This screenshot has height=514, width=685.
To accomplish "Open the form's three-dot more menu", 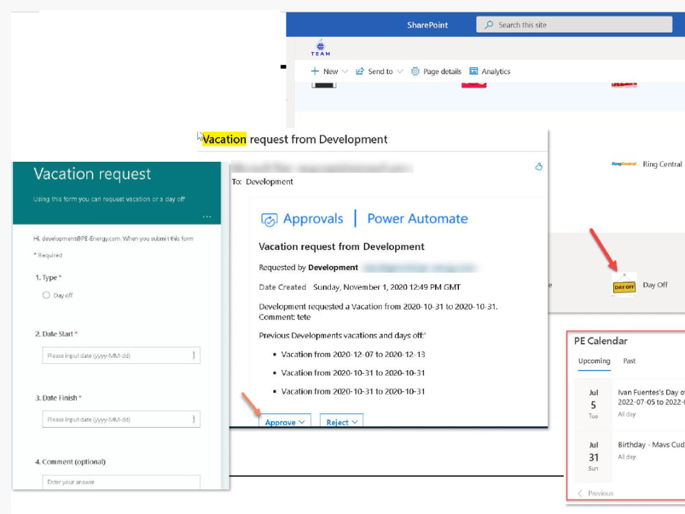I will pyautogui.click(x=207, y=217).
